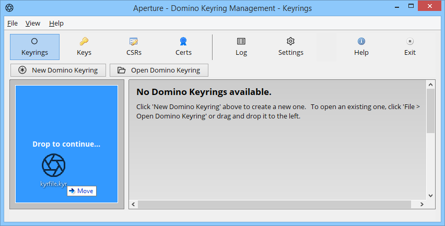
Task: Click the Move drag tooltip
Action: [81, 191]
